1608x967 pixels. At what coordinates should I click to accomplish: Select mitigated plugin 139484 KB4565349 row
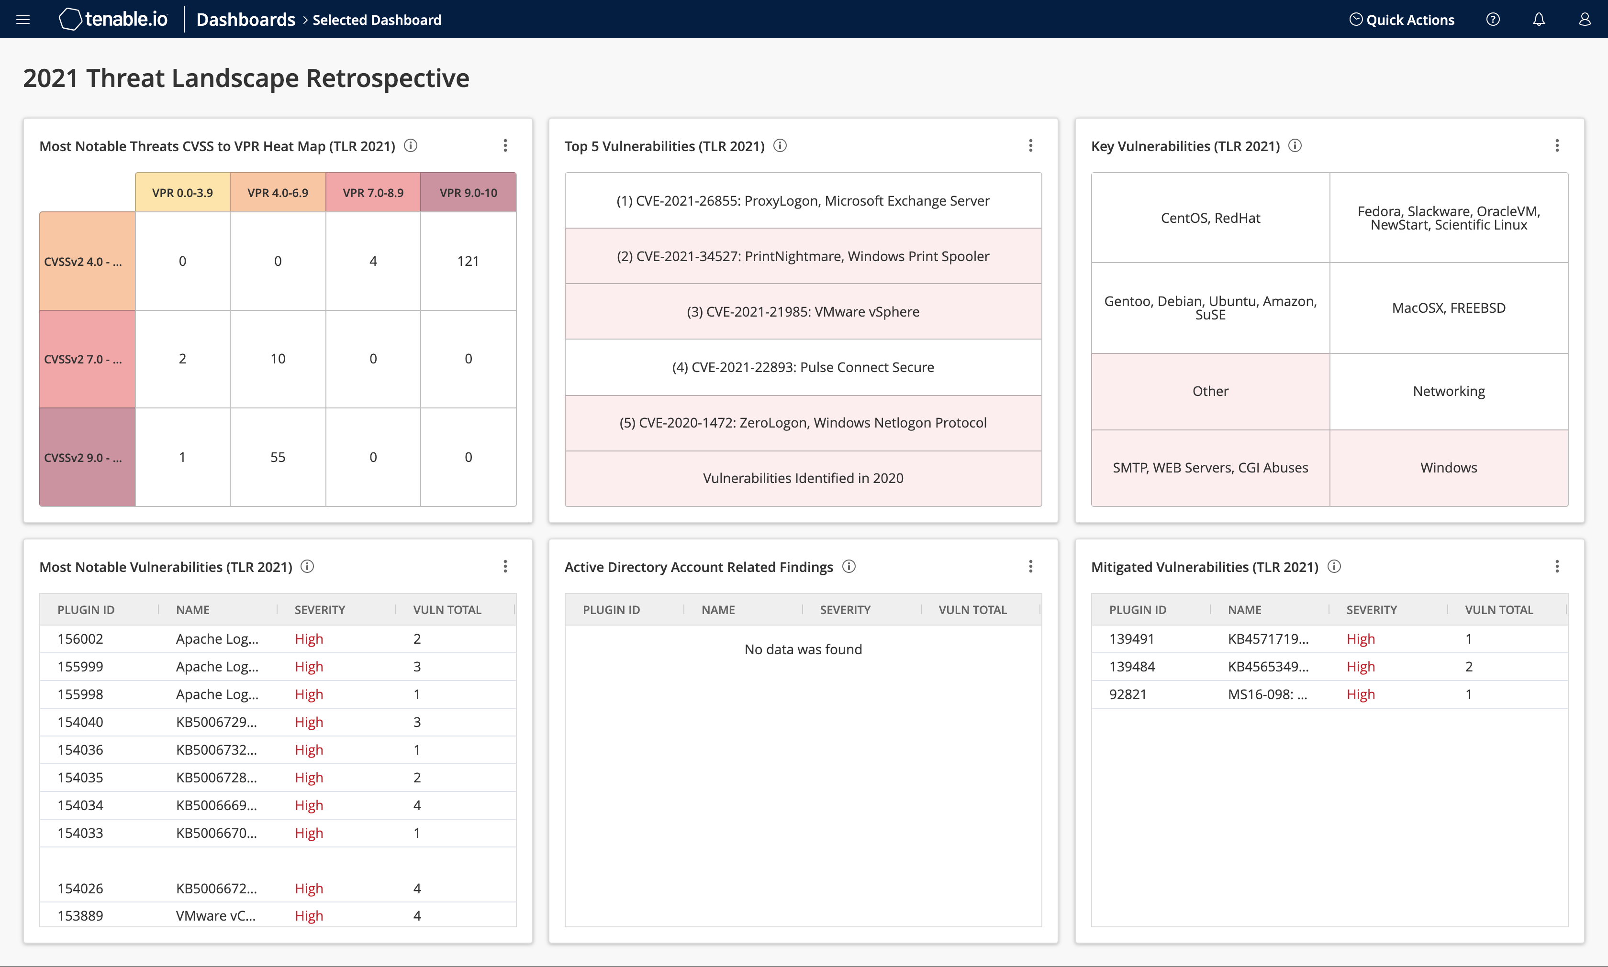[1329, 667]
